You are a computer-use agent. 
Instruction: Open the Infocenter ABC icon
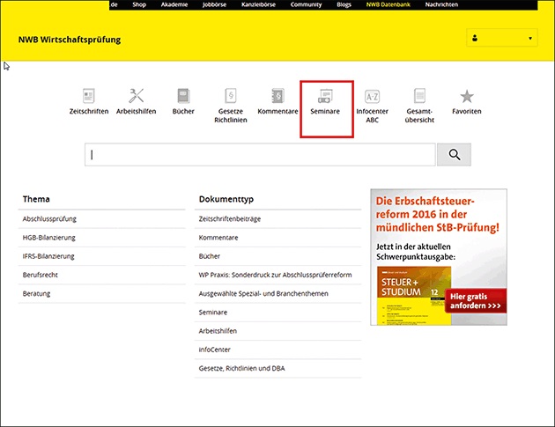click(372, 96)
